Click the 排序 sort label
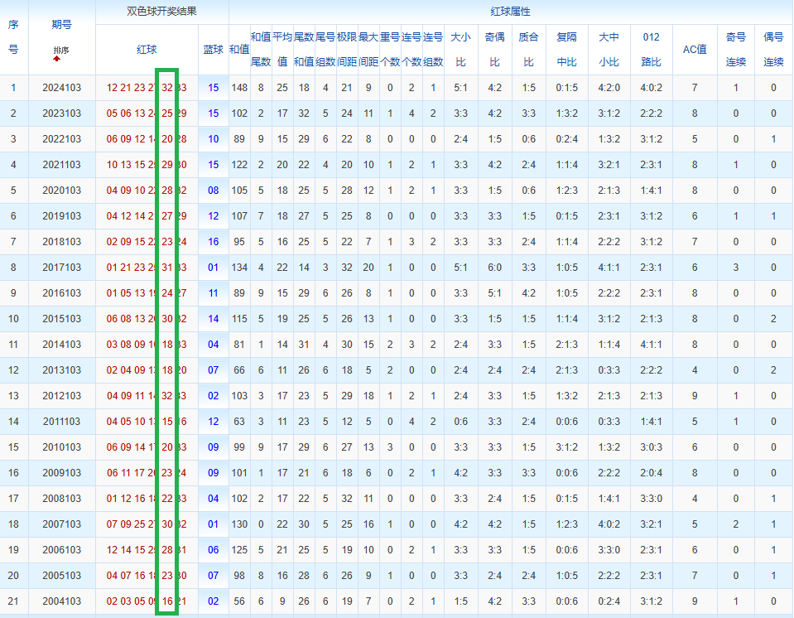Viewport: 794px width, 618px height. coord(61,51)
